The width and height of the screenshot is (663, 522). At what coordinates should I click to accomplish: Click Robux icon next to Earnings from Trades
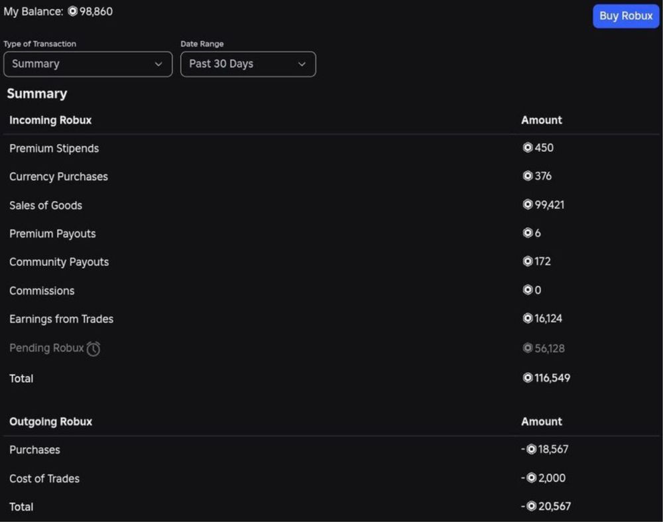coord(527,318)
